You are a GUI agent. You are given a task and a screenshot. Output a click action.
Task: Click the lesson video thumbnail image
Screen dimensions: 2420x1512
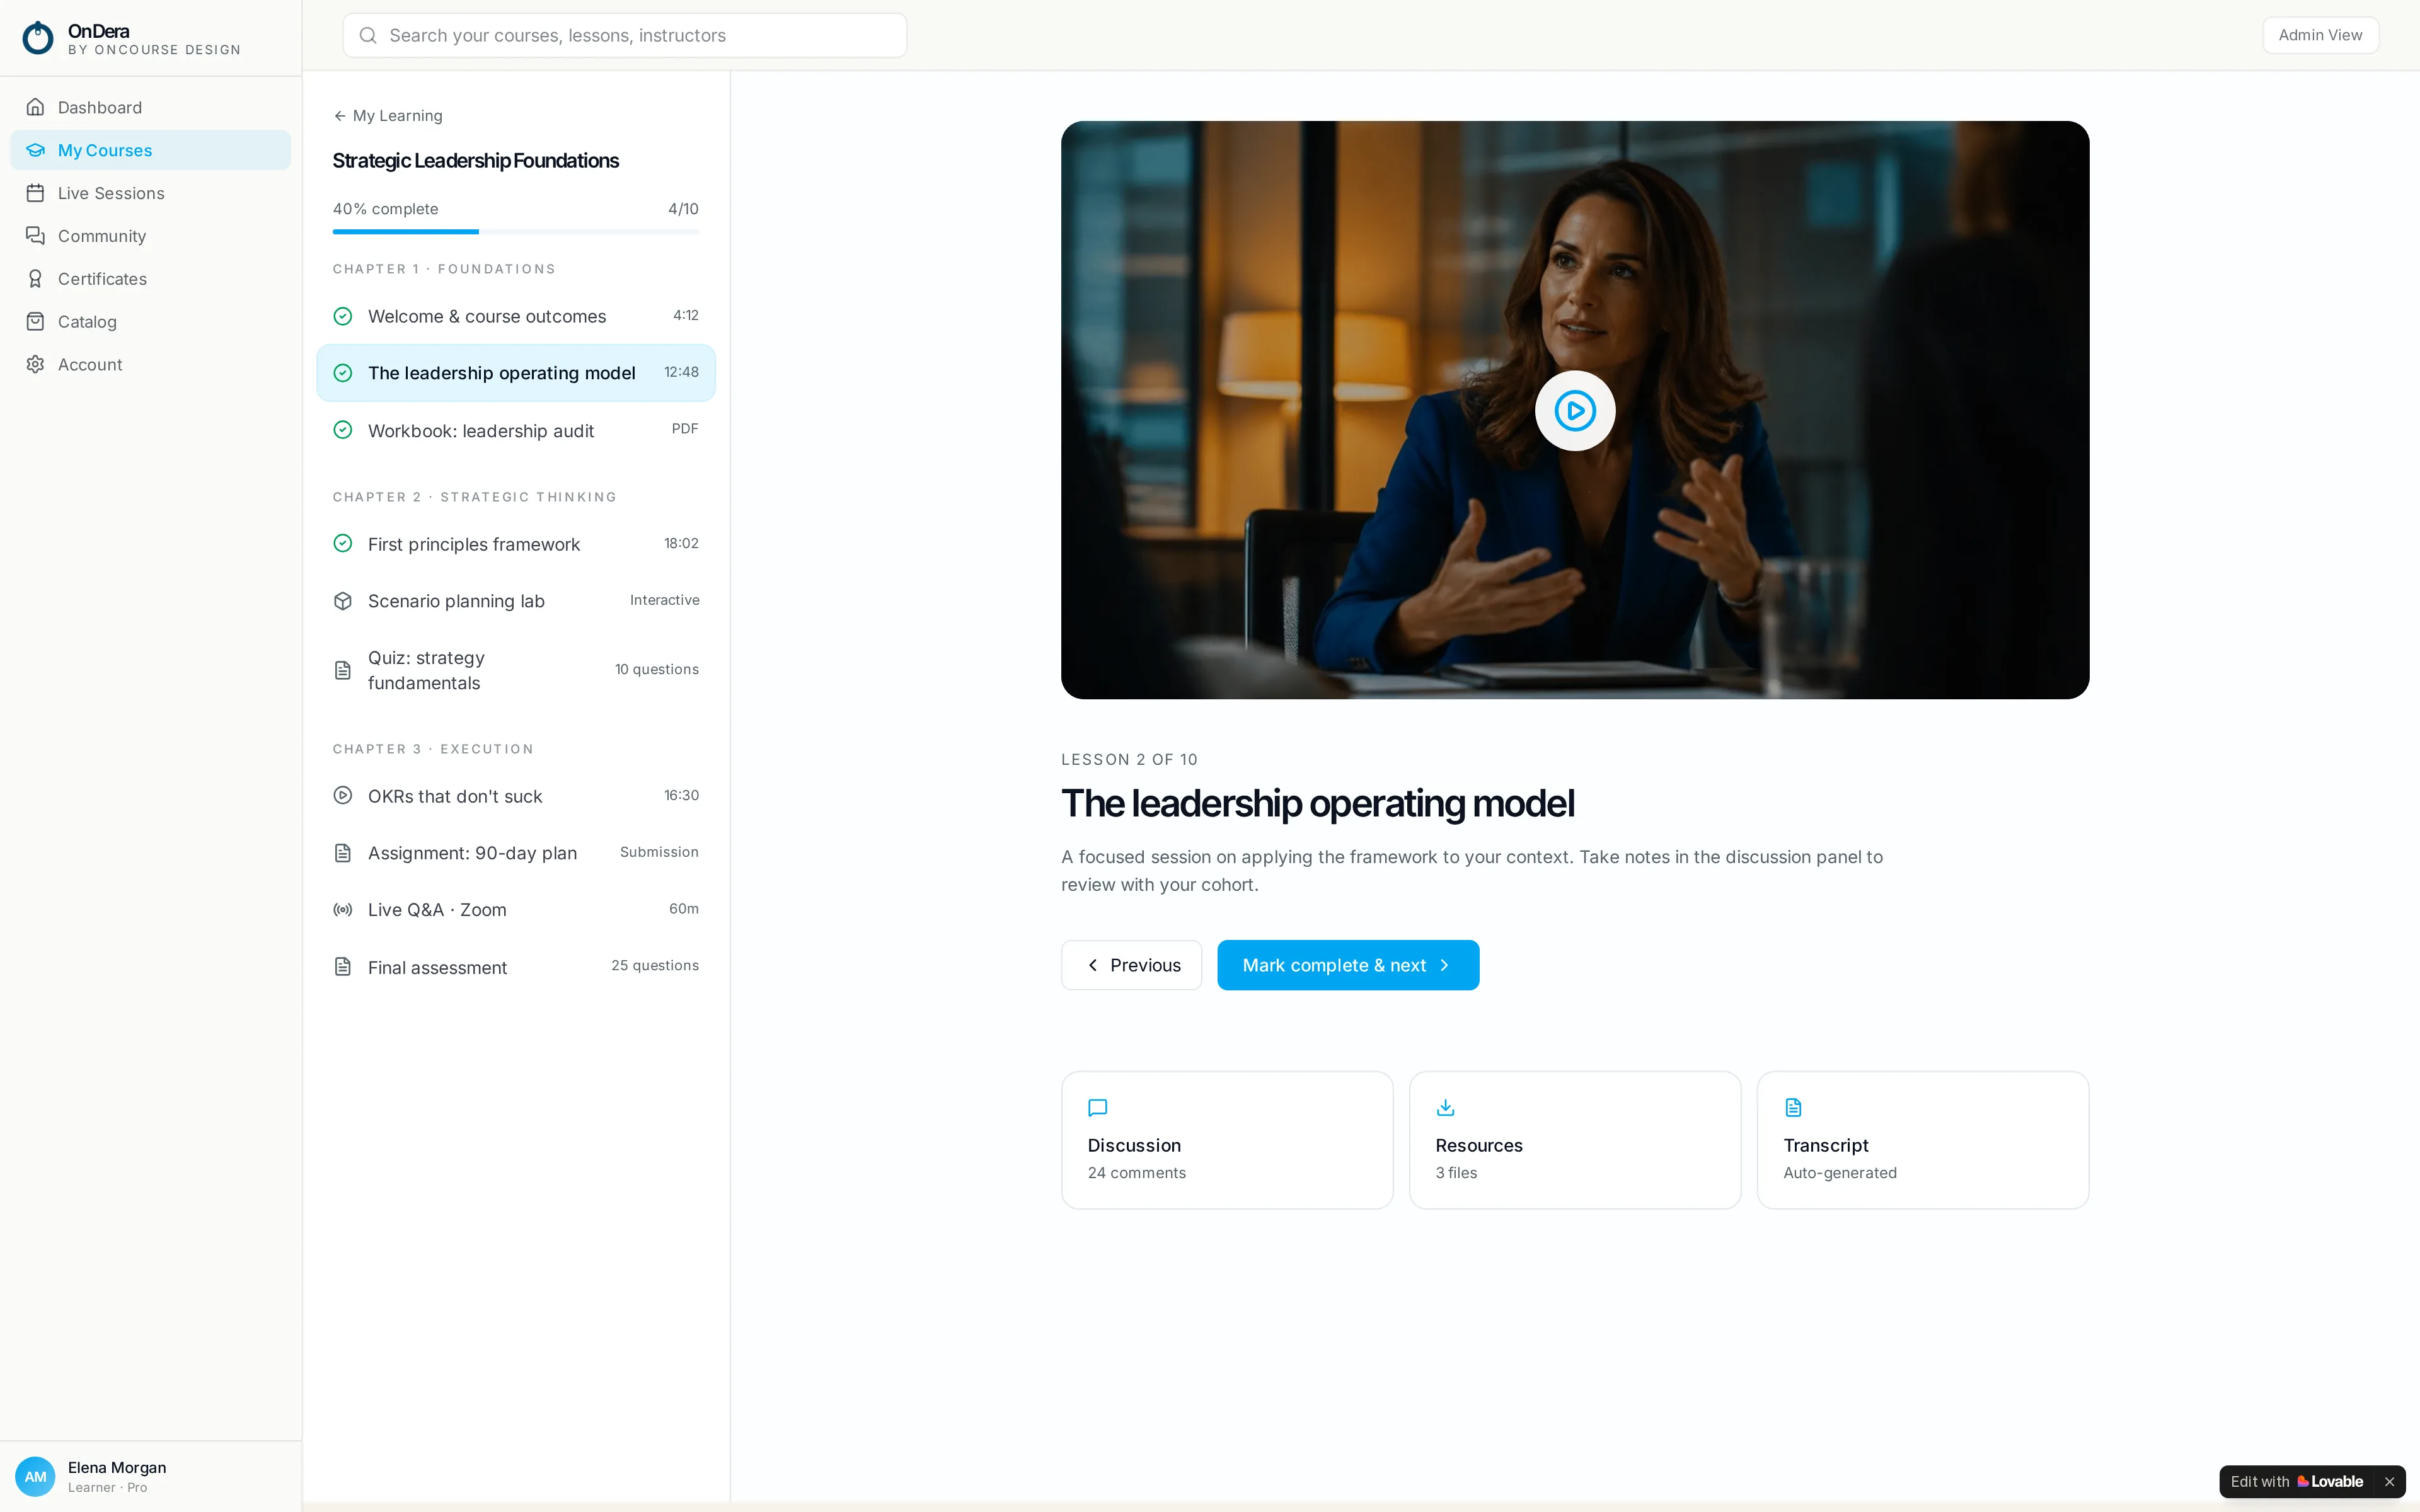coord(1575,410)
